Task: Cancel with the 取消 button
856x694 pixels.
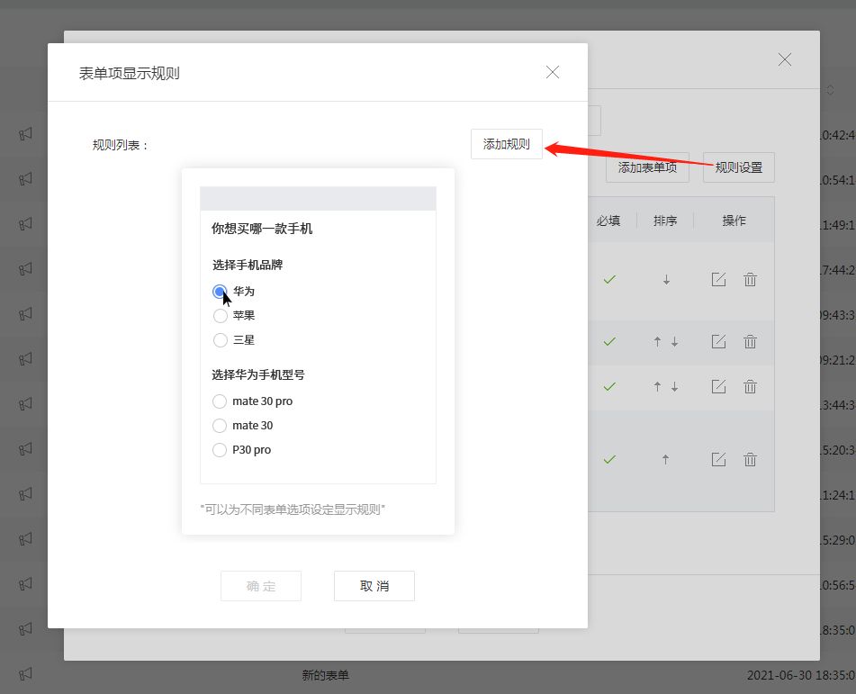Action: pyautogui.click(x=374, y=586)
